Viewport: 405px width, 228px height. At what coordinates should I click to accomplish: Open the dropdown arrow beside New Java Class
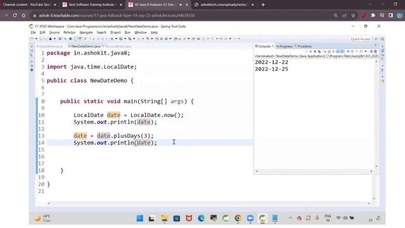170,39
